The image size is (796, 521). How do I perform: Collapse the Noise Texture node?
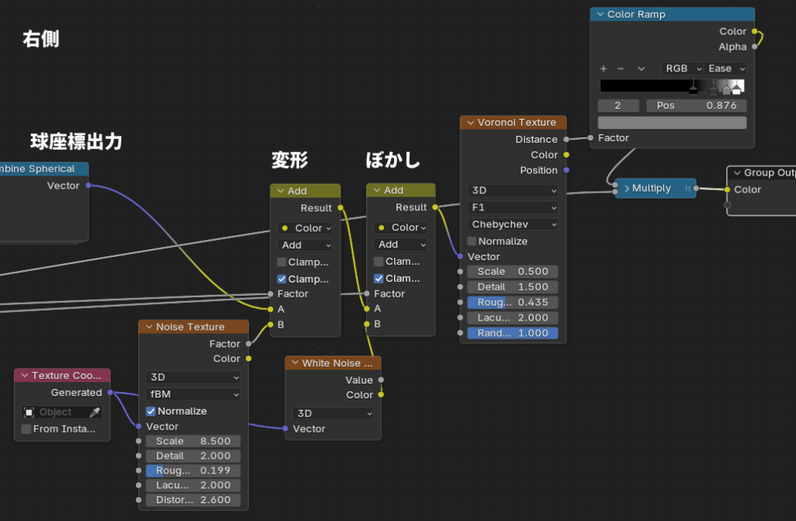click(147, 327)
